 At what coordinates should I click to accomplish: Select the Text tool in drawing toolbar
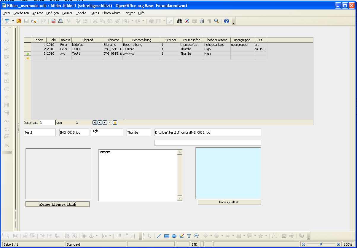point(189,236)
